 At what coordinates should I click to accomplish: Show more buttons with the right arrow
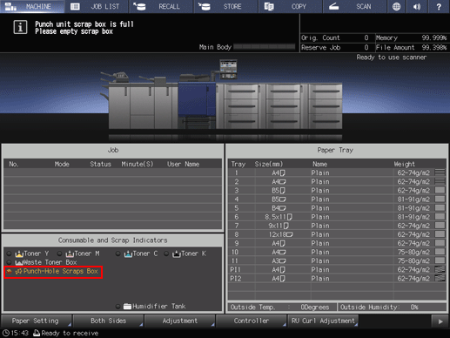tap(440, 321)
